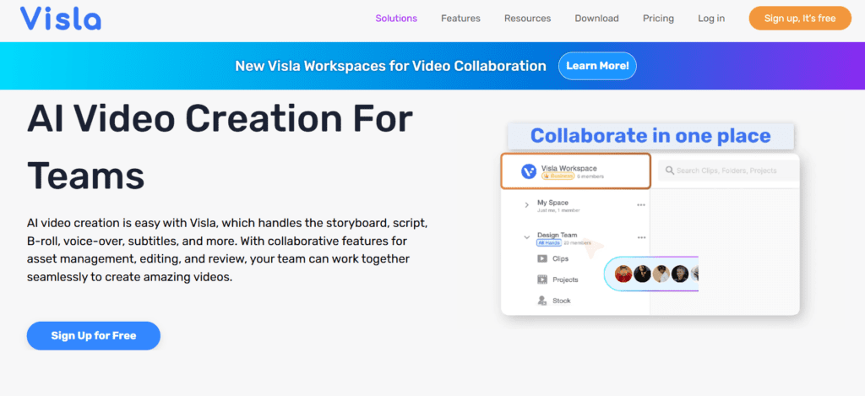The width and height of the screenshot is (865, 396).
Task: Expand the My Space chevron
Action: click(526, 205)
